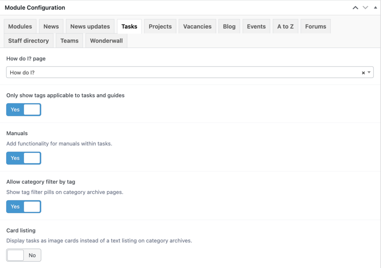Screen dimensions: 381x268
Task: Clear the How do I? page selection
Action: [x=363, y=72]
